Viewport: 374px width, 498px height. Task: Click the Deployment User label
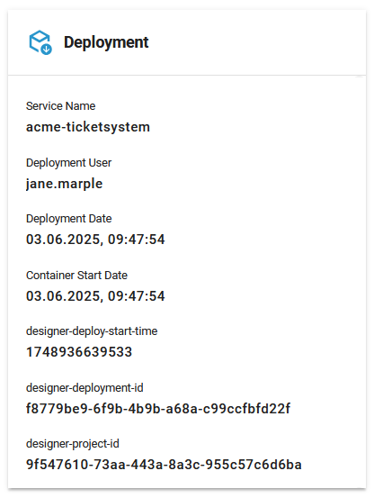[68, 163]
